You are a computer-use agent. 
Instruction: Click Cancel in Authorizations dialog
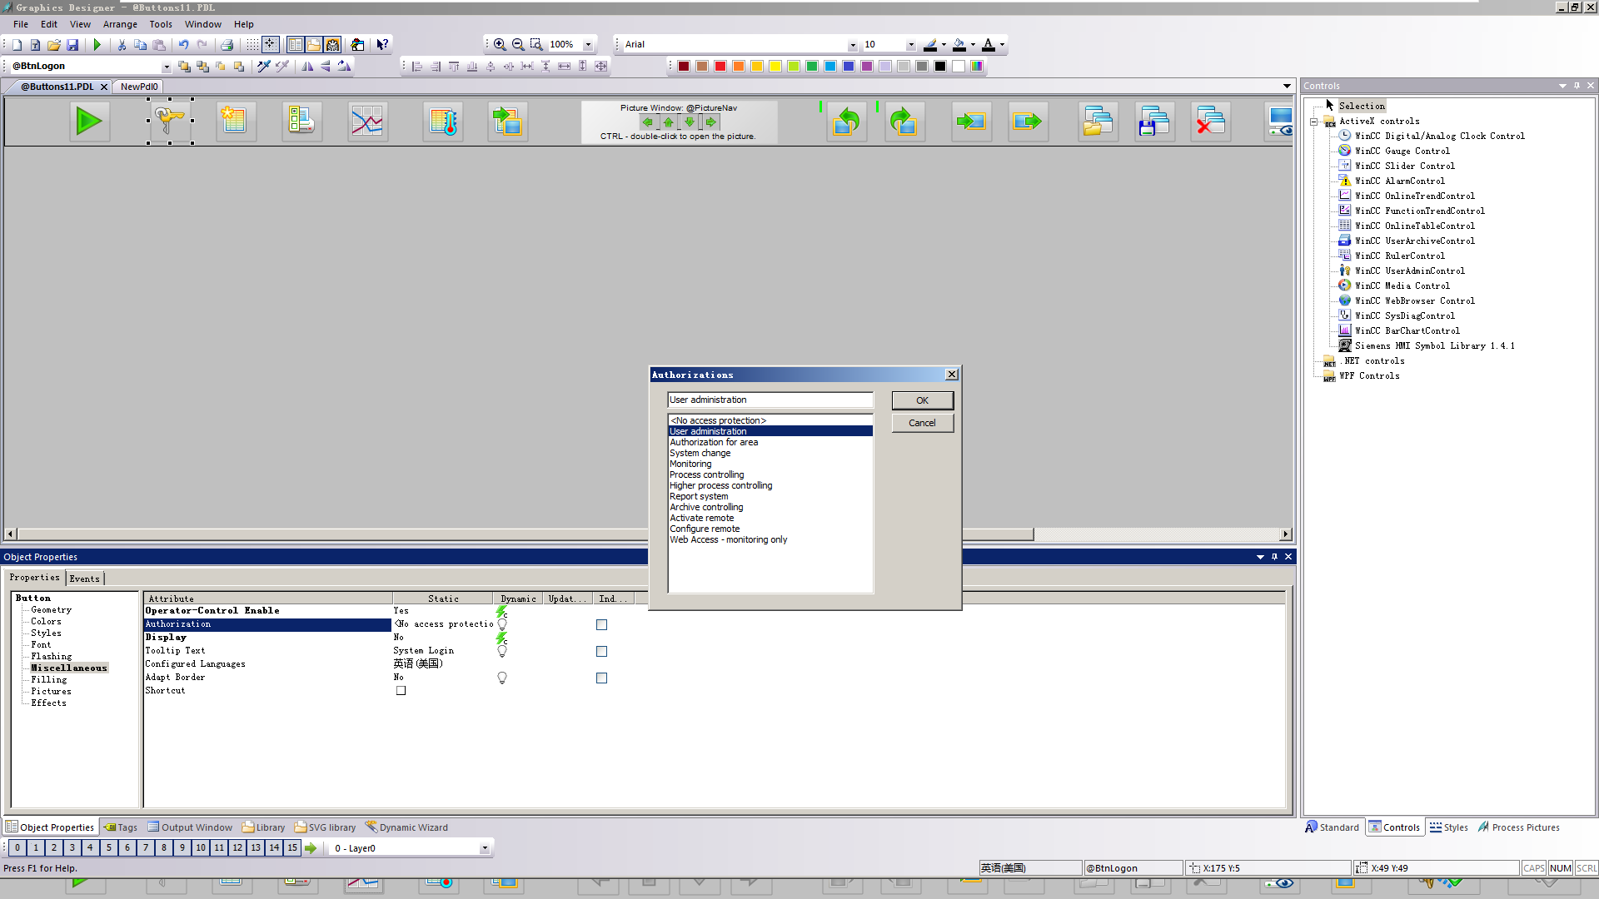pos(922,423)
